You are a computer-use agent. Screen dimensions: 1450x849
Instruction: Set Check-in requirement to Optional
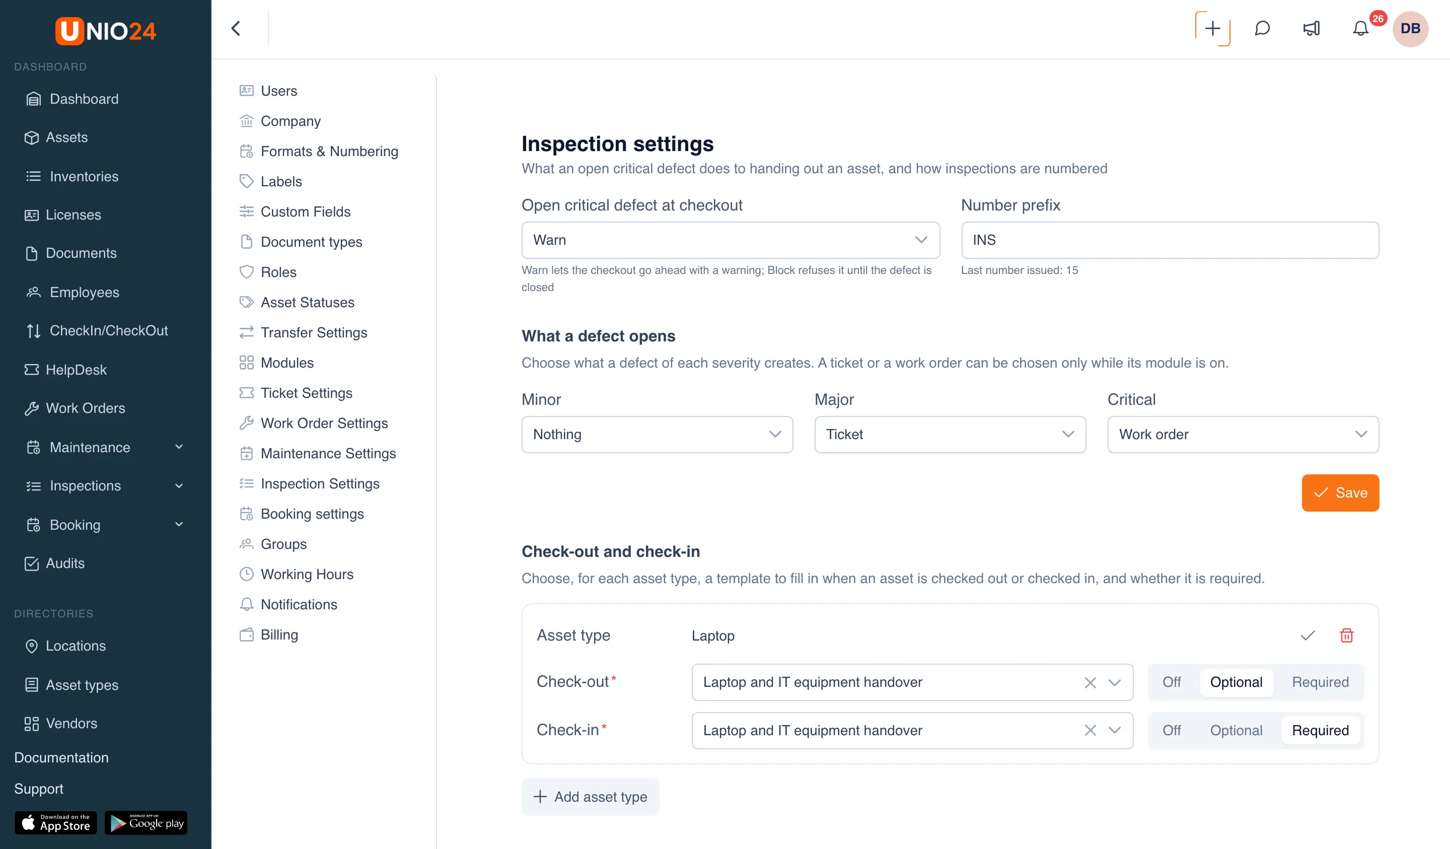pyautogui.click(x=1236, y=730)
